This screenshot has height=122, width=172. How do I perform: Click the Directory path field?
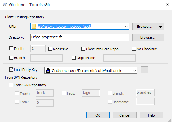(80, 37)
